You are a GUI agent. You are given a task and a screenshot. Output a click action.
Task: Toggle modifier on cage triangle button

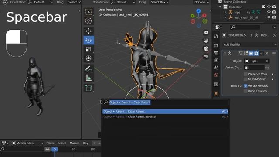[x=241, y=53]
